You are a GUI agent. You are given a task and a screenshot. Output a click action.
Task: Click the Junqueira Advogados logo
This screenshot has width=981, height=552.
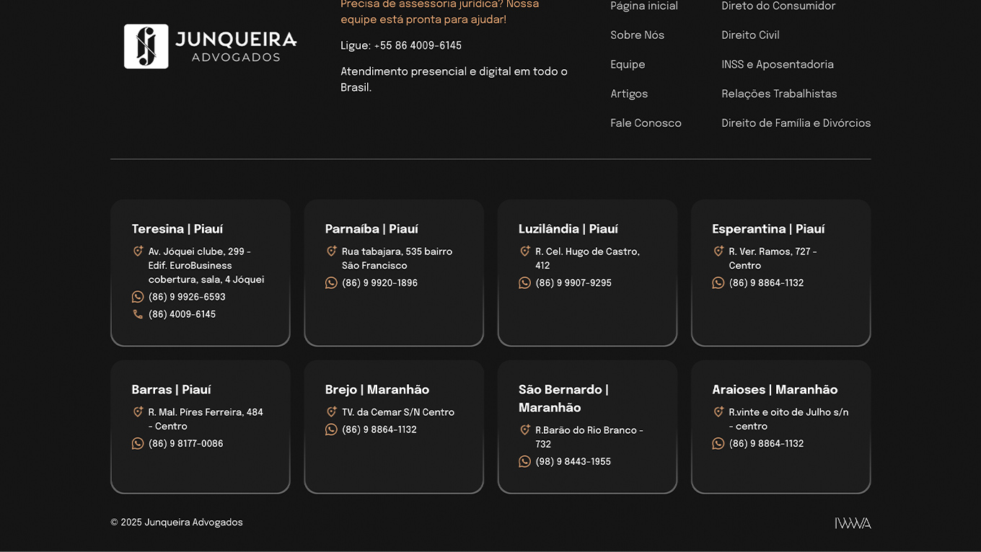click(x=210, y=46)
